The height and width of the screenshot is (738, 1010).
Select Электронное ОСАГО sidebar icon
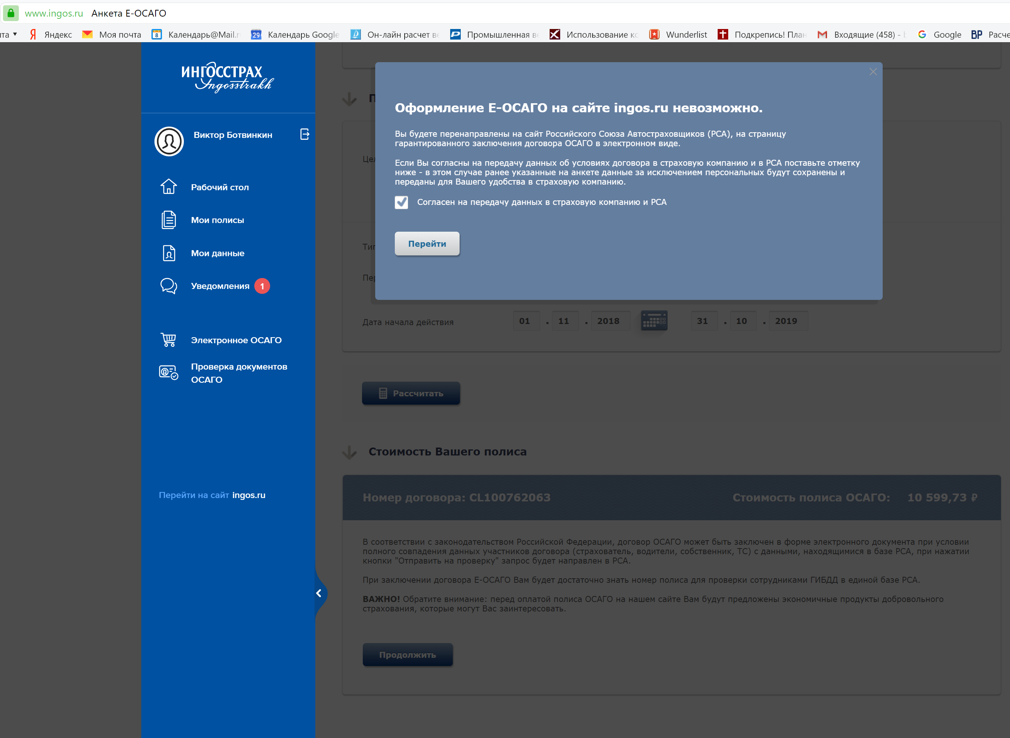(x=167, y=339)
